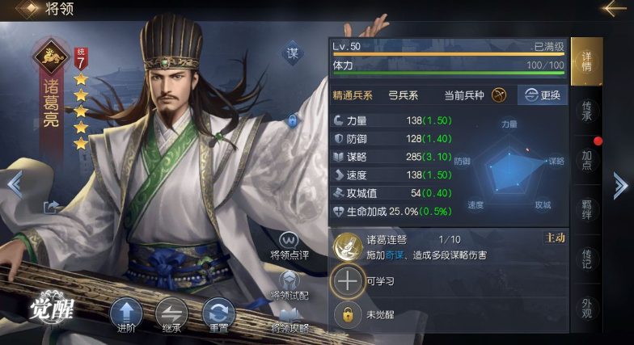
Task: Click the share icon beside the portrait
Action: point(52,207)
